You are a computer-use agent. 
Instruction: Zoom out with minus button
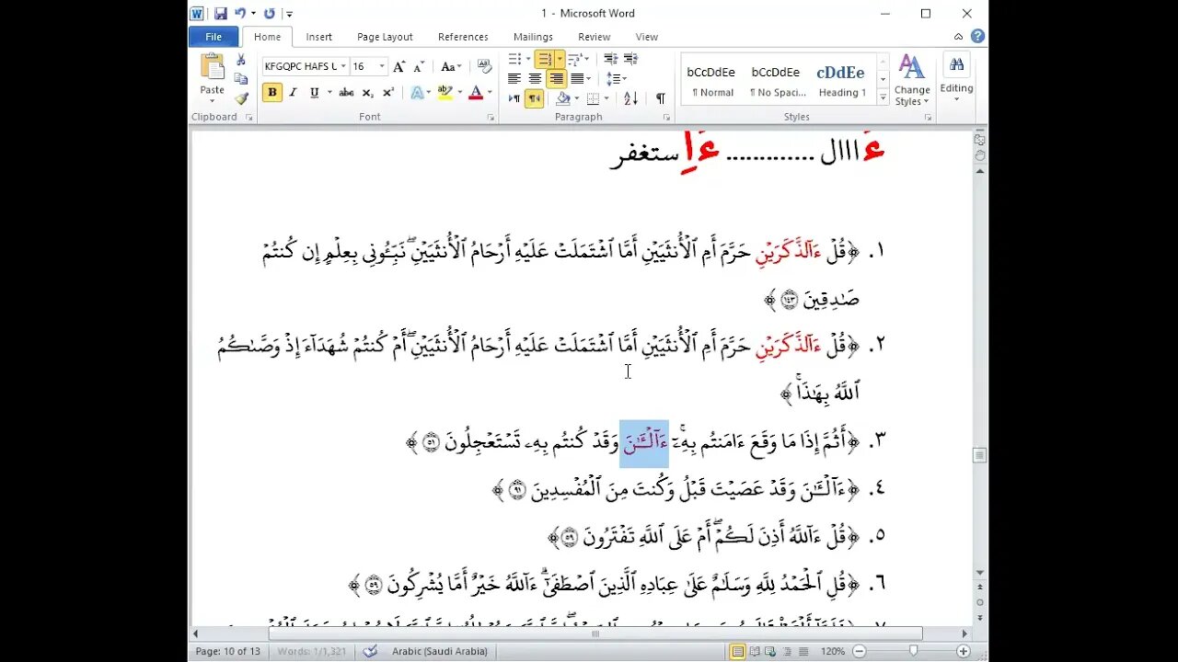click(x=859, y=651)
